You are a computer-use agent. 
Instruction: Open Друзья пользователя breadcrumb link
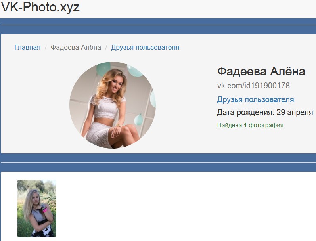(145, 47)
